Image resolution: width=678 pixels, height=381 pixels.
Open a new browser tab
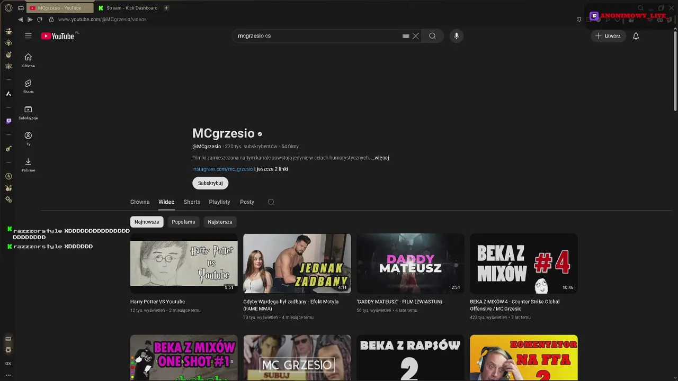pyautogui.click(x=166, y=8)
